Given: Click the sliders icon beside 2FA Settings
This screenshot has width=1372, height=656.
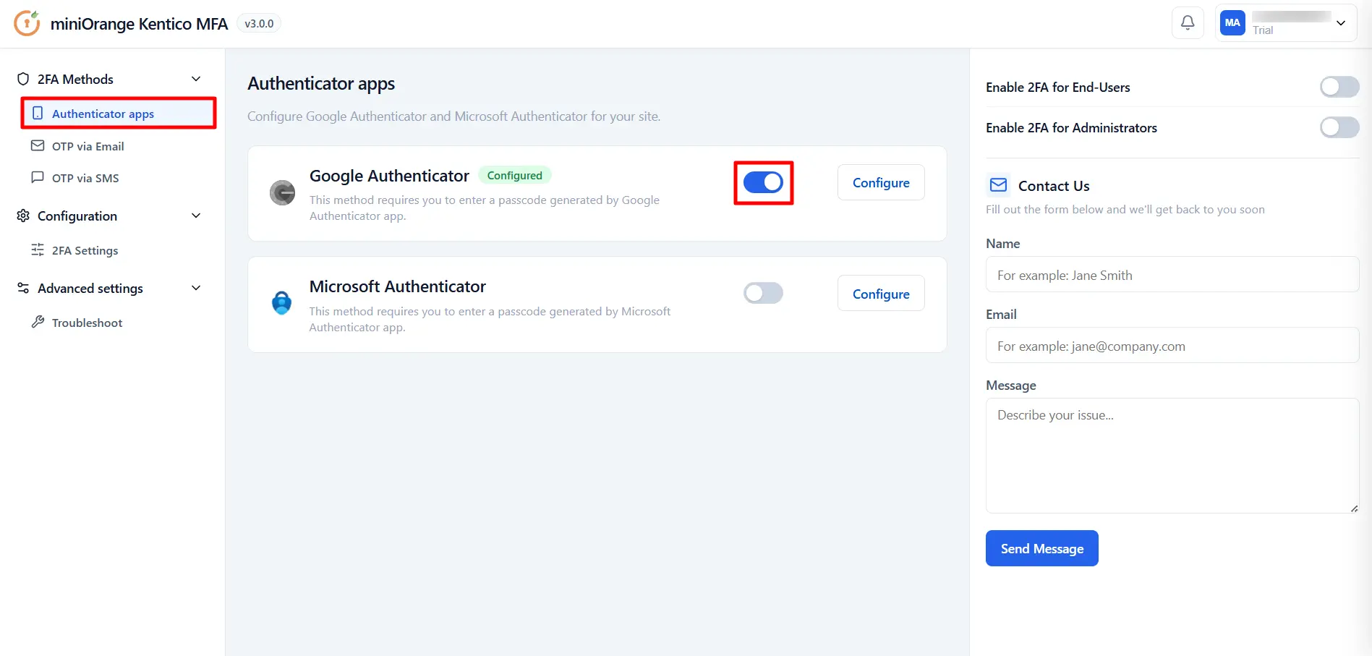Looking at the screenshot, I should click(38, 250).
